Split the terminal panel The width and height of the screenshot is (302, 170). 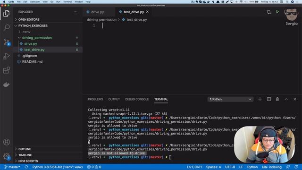click(268, 99)
